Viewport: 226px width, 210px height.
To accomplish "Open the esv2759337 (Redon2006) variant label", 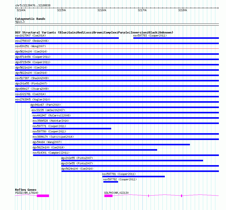I will coord(32,41).
